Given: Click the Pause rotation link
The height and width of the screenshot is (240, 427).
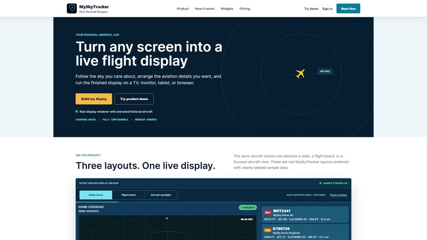Looking at the screenshot, I should click(338, 195).
